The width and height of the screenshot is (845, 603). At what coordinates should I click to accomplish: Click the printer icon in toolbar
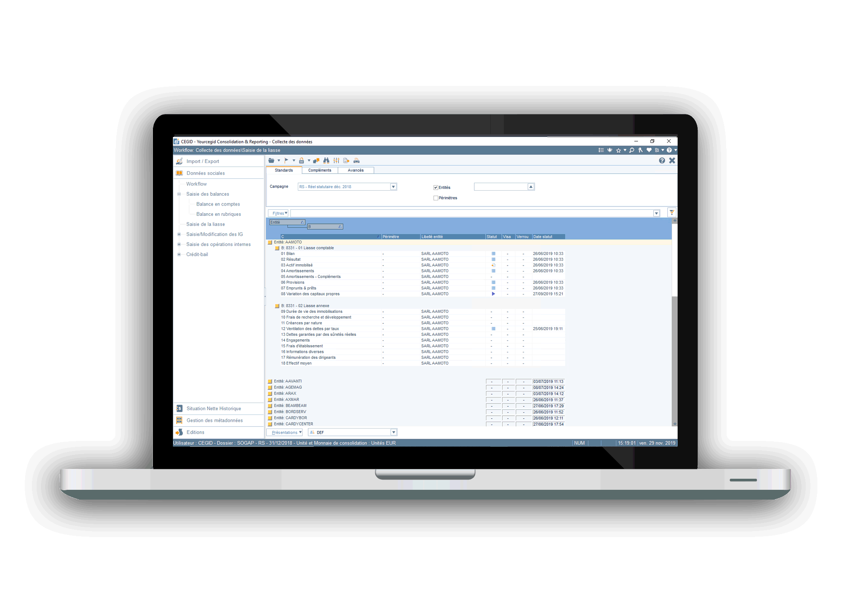(356, 160)
